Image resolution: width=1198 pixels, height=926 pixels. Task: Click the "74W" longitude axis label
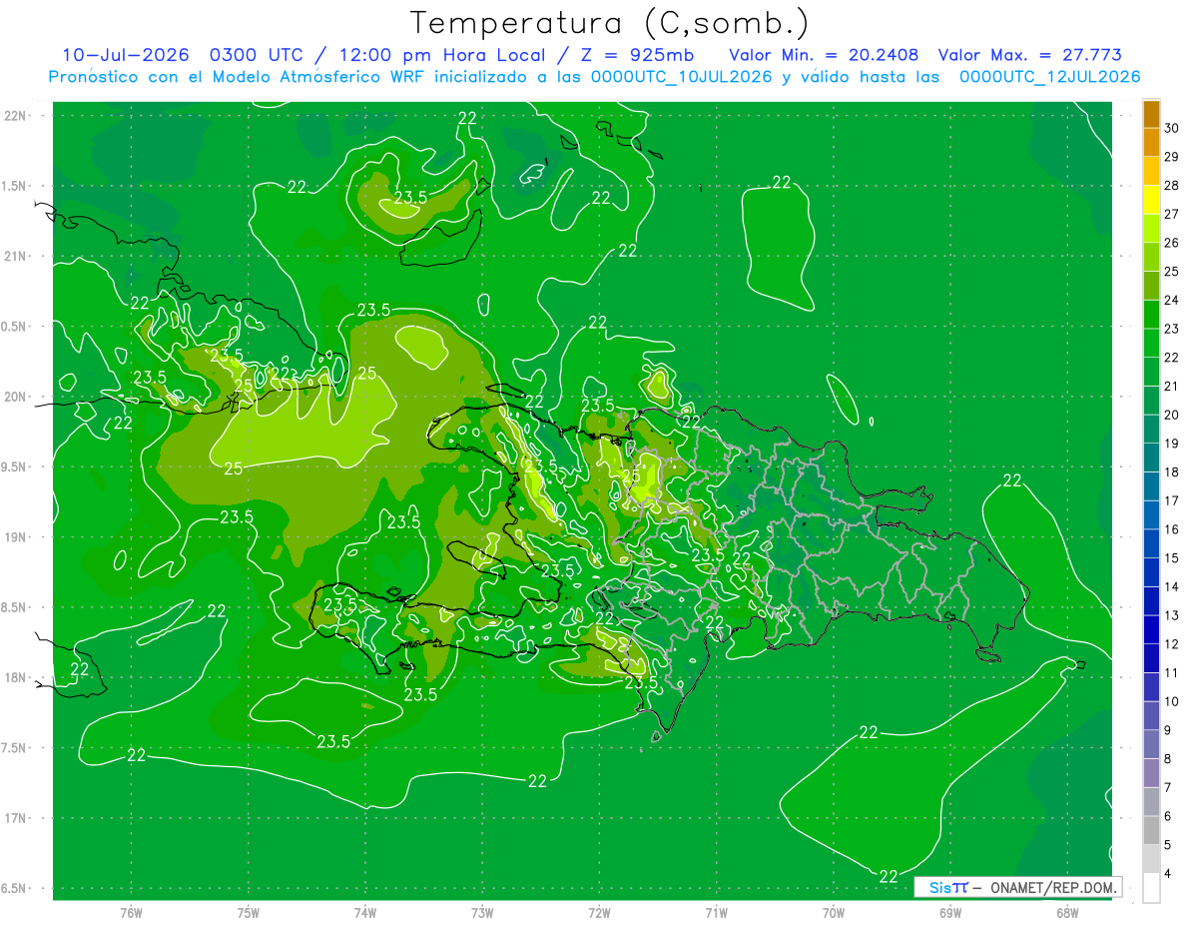click(365, 913)
